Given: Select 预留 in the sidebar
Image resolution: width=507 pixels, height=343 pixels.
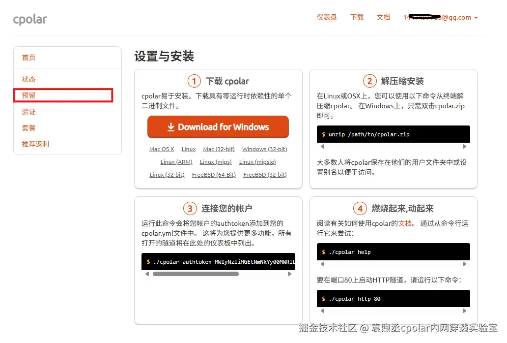Looking at the screenshot, I should point(29,95).
